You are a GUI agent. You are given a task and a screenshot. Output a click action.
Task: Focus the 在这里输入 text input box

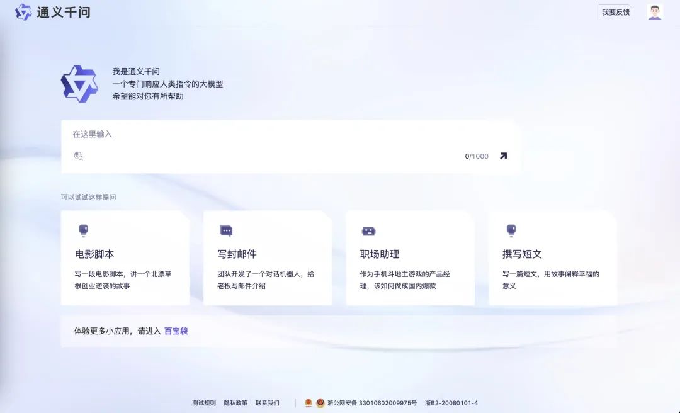tap(290, 147)
